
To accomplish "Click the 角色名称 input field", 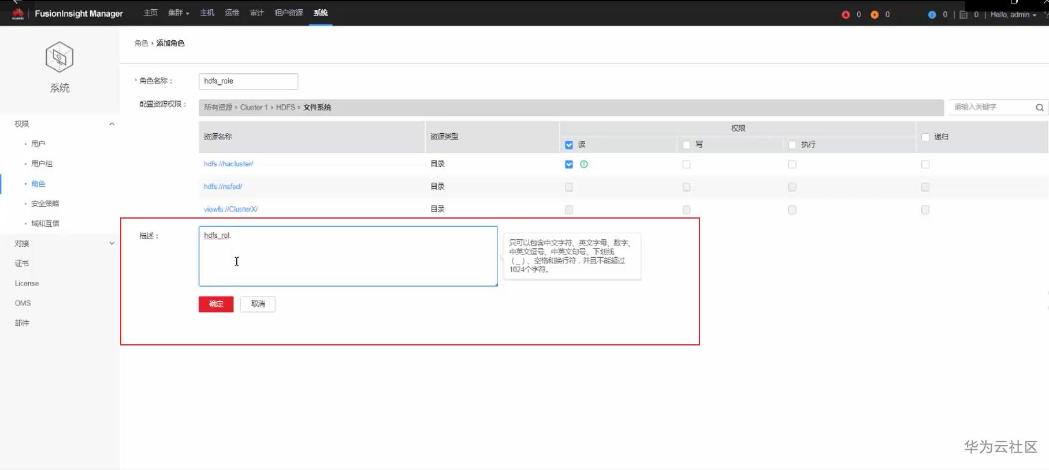I will [248, 81].
